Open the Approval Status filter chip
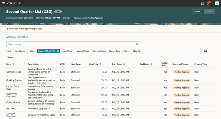 (x=99, y=51)
